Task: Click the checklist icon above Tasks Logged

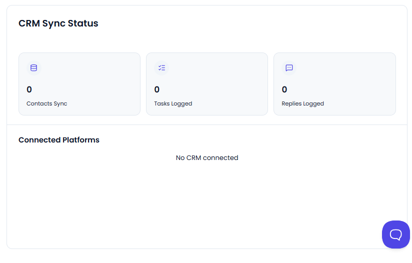Action: tap(161, 68)
